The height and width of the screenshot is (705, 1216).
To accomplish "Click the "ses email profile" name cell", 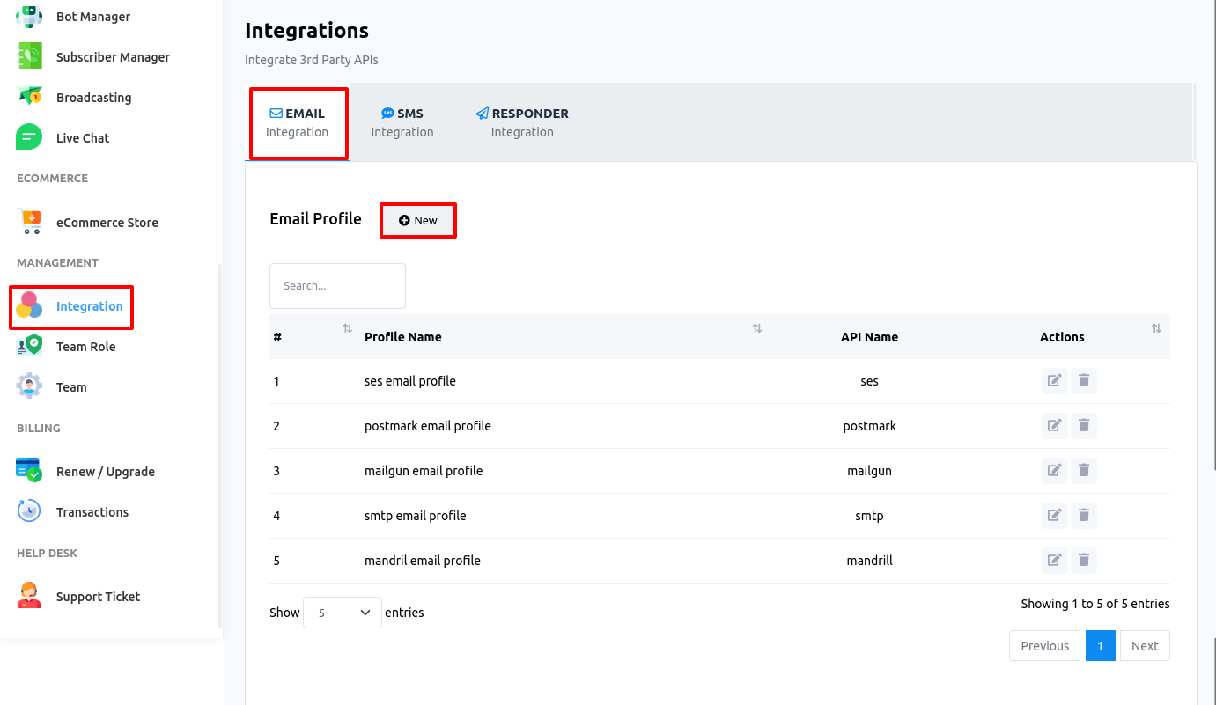I will 410,381.
